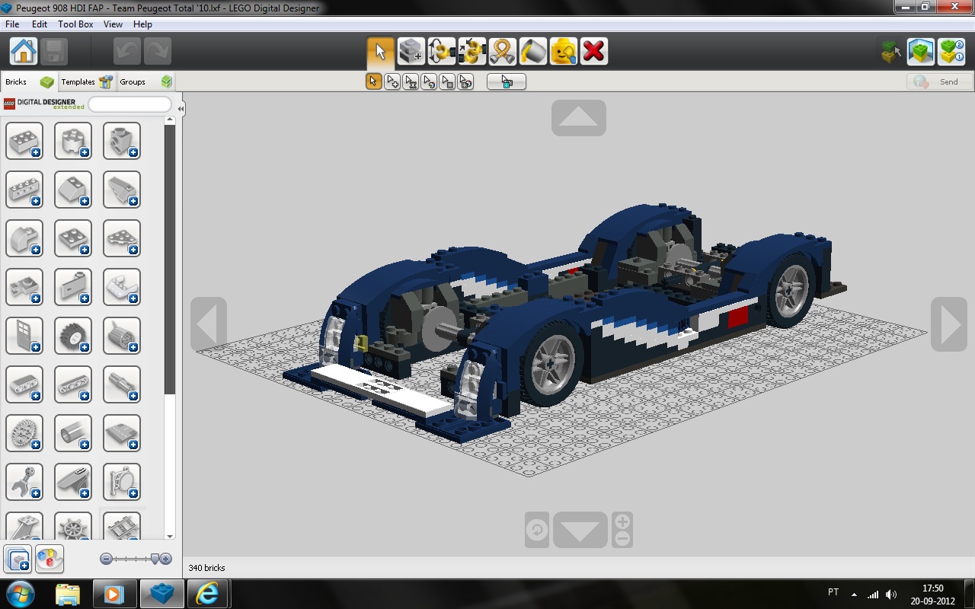Enable the invert selection button
Viewport: 975px width, 609px height.
(x=507, y=81)
